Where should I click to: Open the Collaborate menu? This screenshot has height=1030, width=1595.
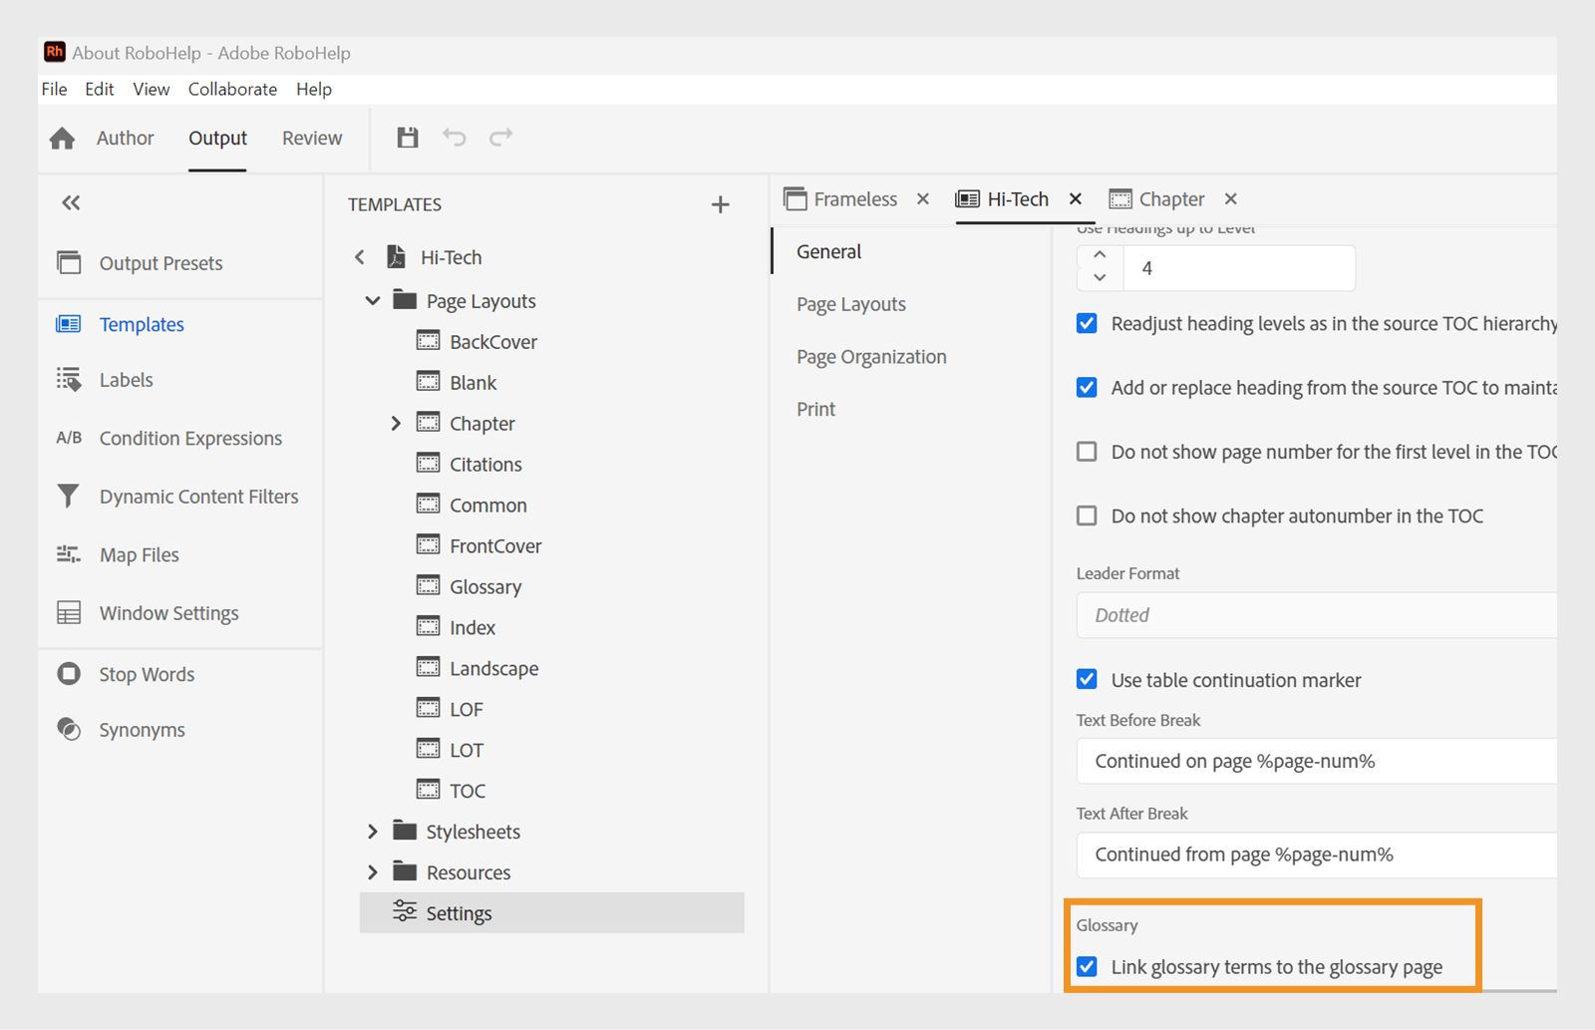[x=232, y=89]
